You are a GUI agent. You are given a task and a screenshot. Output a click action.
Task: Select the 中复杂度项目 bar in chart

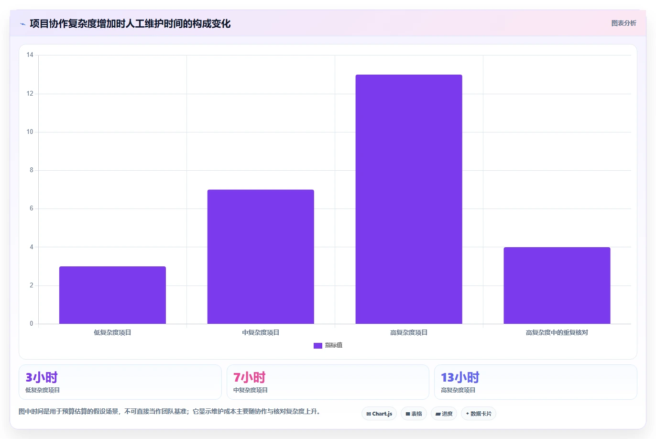(261, 257)
